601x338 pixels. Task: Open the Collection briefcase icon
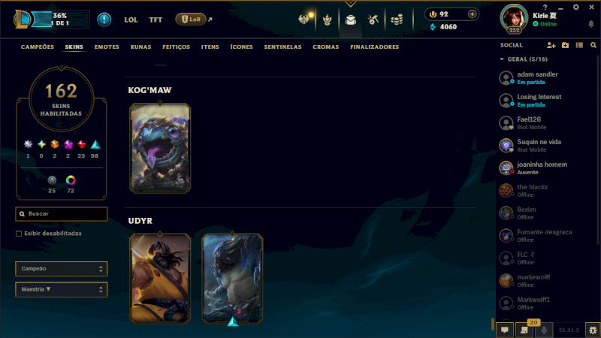350,20
